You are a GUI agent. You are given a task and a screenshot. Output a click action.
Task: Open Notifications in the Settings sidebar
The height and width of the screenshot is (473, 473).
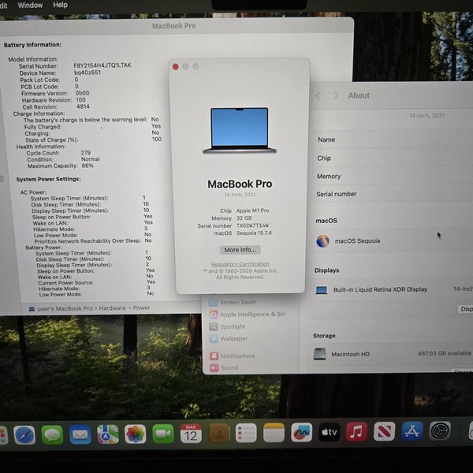(233, 356)
